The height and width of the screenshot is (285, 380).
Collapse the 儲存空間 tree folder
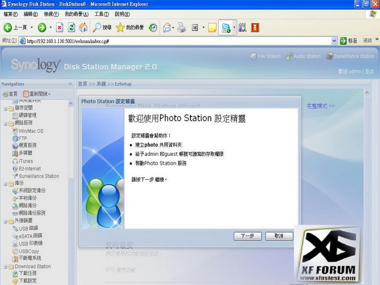point(5,109)
